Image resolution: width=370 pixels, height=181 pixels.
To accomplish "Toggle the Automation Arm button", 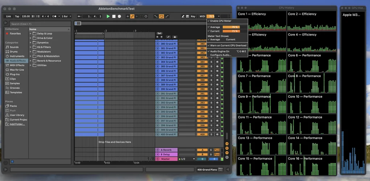I will [x=132, y=16].
